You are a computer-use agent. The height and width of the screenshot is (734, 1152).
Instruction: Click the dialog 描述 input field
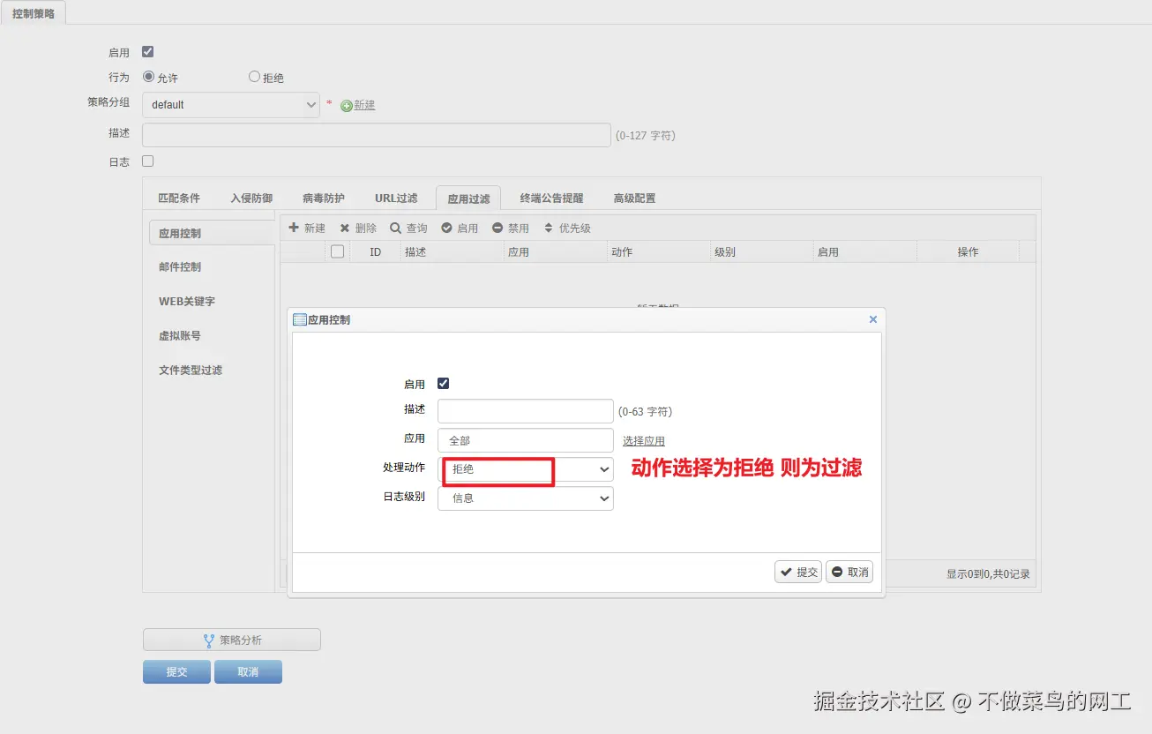pos(526,411)
